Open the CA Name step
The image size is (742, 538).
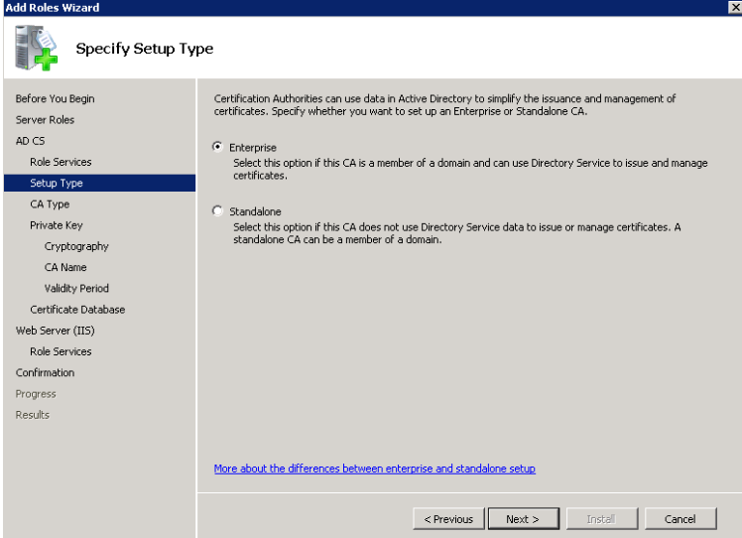[x=65, y=267]
